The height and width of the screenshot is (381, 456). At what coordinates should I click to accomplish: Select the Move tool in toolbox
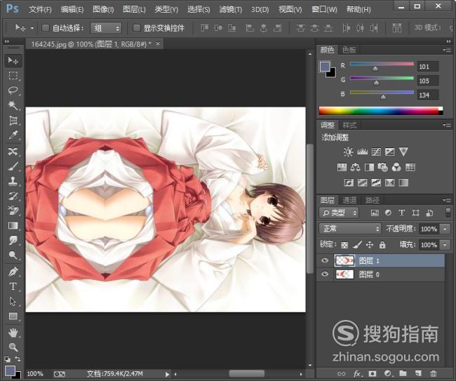13,60
